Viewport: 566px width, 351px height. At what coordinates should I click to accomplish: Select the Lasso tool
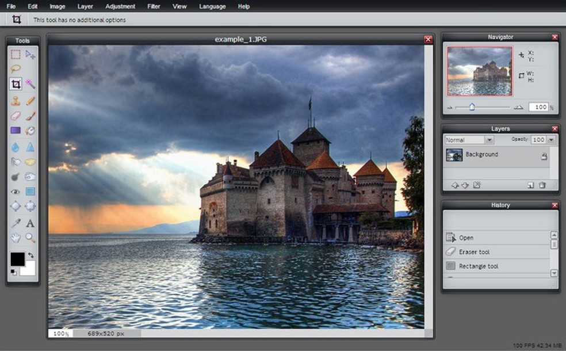(16, 69)
